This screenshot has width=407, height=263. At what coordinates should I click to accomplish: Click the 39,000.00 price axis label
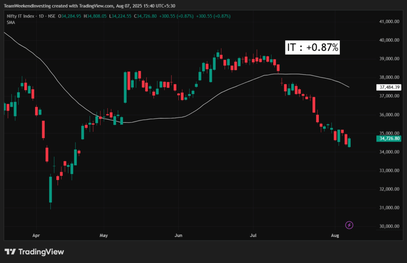pyautogui.click(x=389, y=59)
